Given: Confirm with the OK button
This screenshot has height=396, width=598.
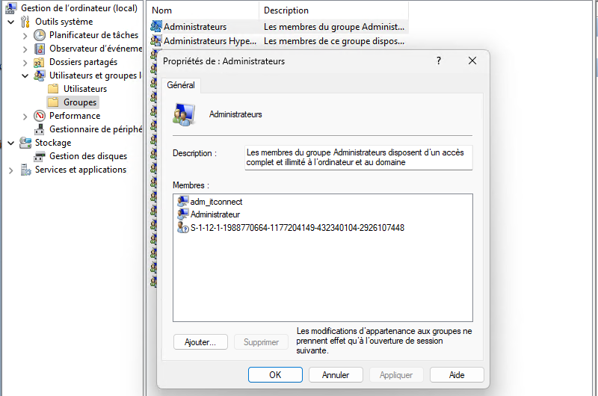Looking at the screenshot, I should [x=275, y=374].
